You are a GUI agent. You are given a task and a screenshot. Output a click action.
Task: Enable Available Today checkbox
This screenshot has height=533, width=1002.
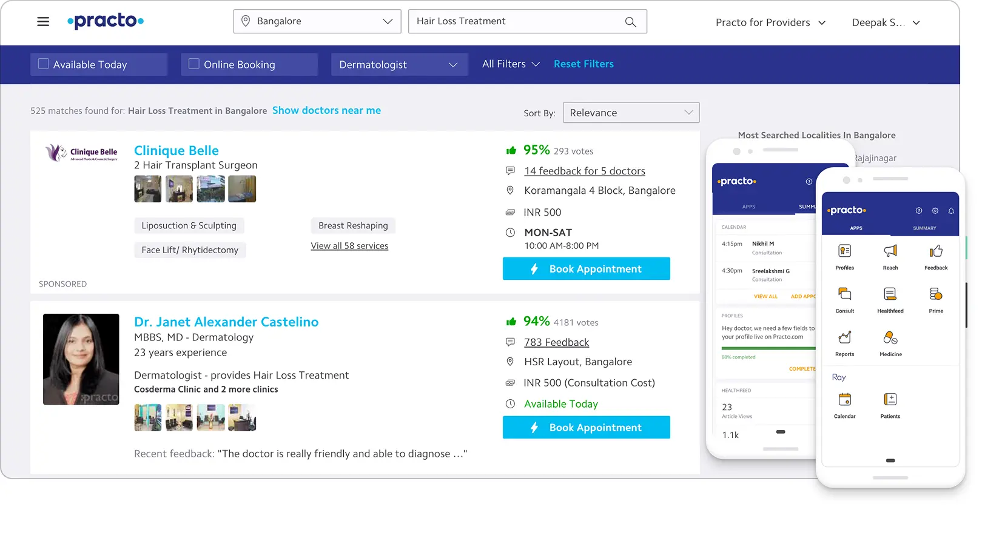[44, 64]
